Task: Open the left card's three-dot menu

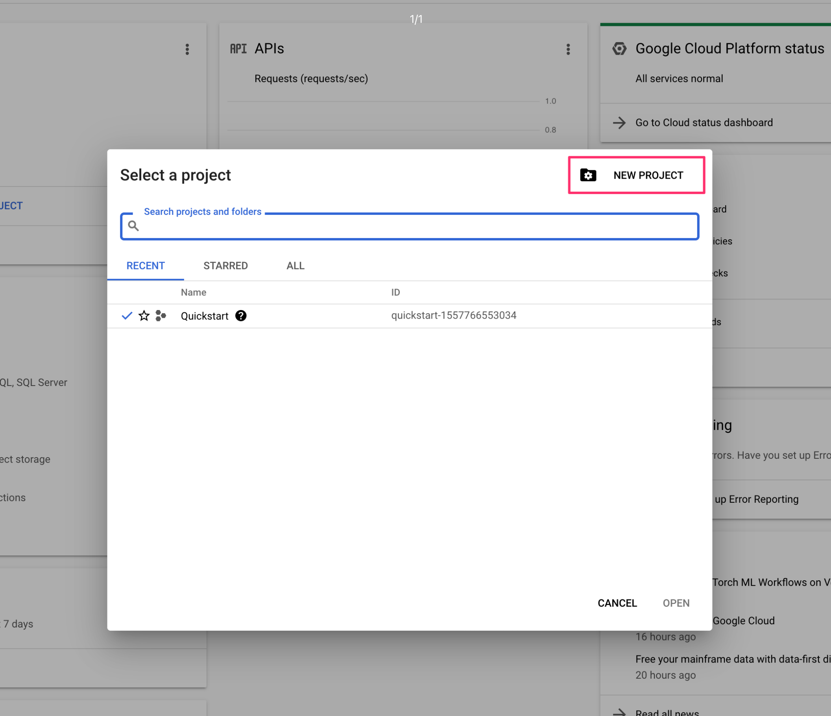Action: 187,49
